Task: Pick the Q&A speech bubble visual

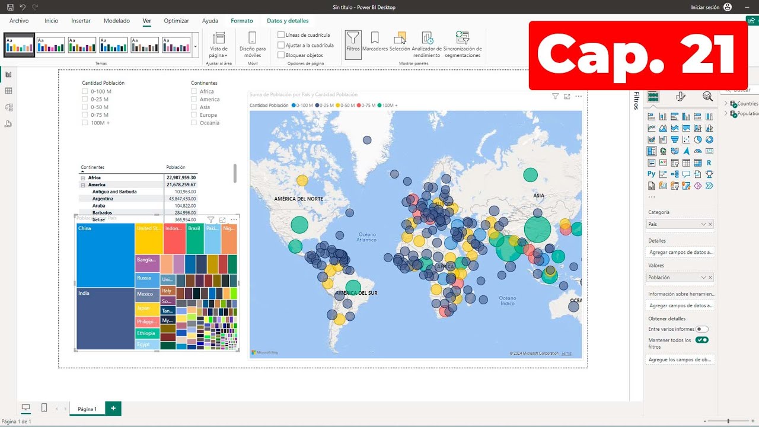Action: point(686,174)
